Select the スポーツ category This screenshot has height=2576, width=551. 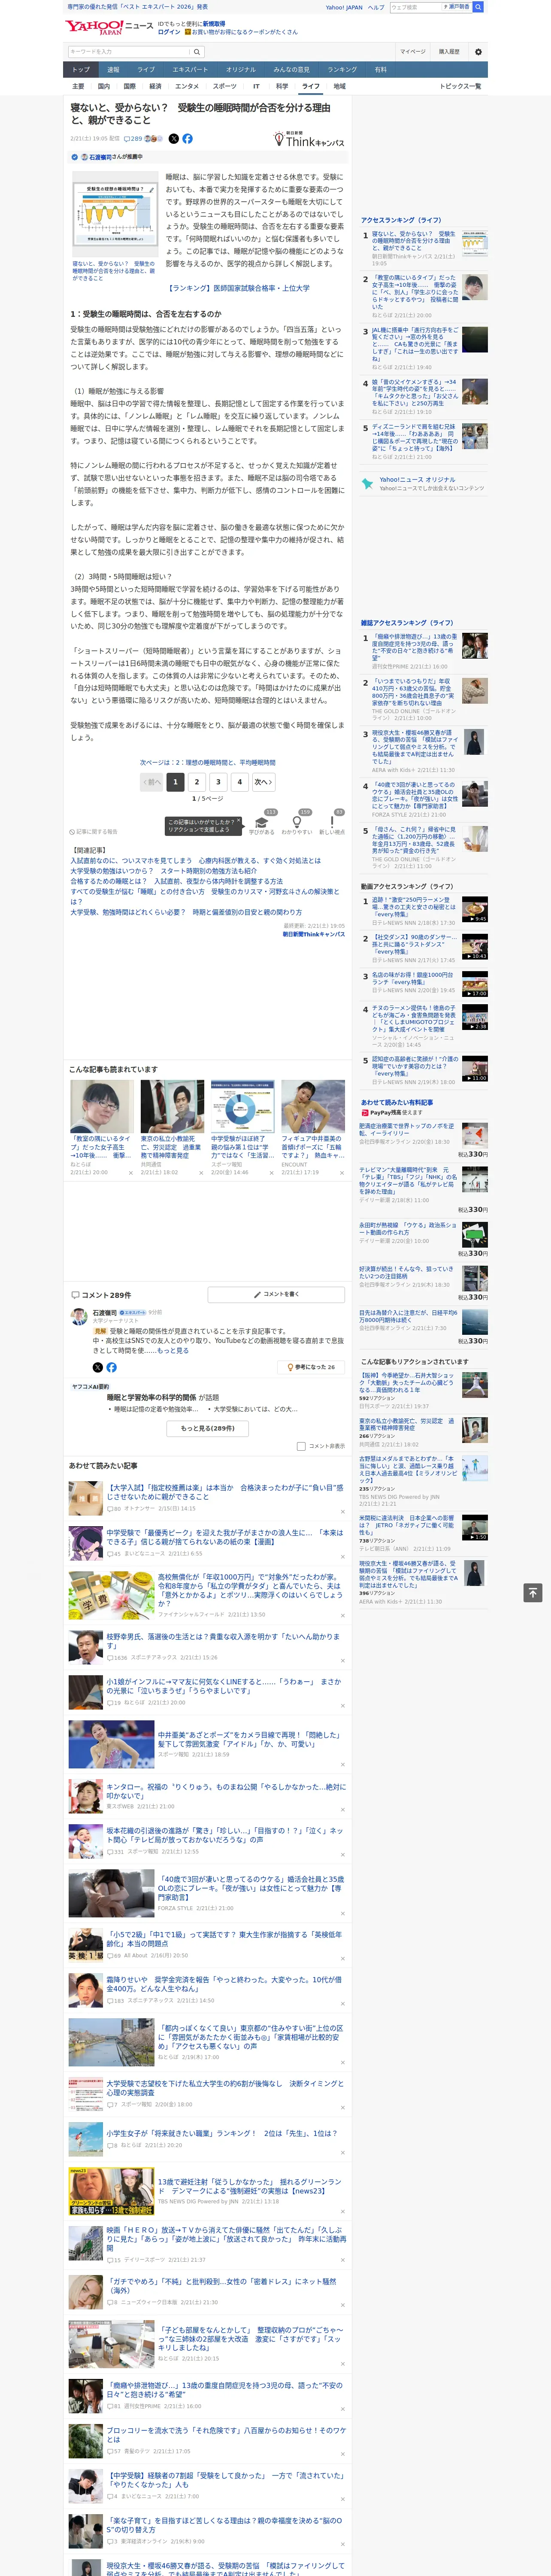pyautogui.click(x=225, y=86)
